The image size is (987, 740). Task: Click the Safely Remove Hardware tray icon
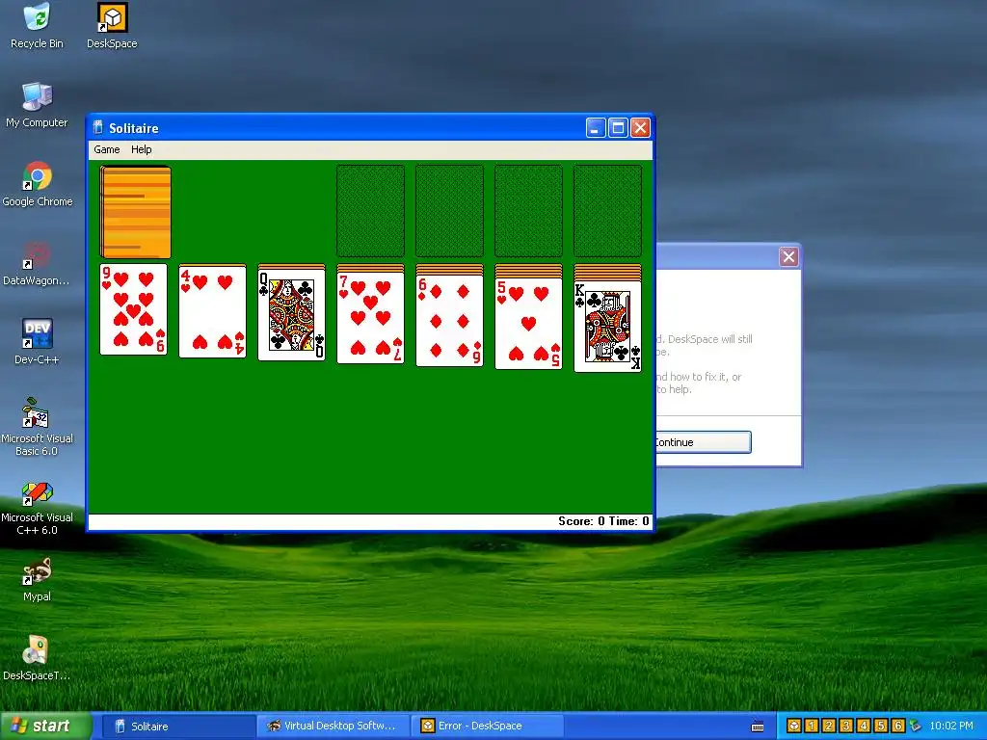tap(915, 726)
